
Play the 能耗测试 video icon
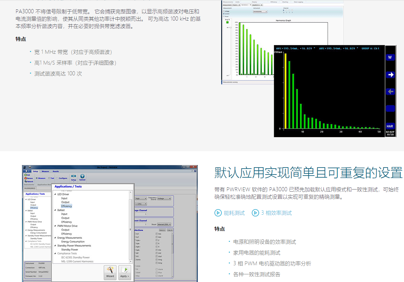tap(218, 213)
